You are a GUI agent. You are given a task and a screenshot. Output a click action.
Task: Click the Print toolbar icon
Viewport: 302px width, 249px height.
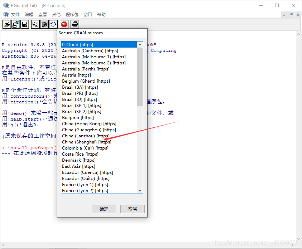[75, 24]
